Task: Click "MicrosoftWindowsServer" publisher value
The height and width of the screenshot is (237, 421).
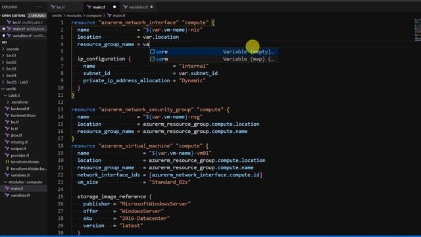Action: (155, 204)
